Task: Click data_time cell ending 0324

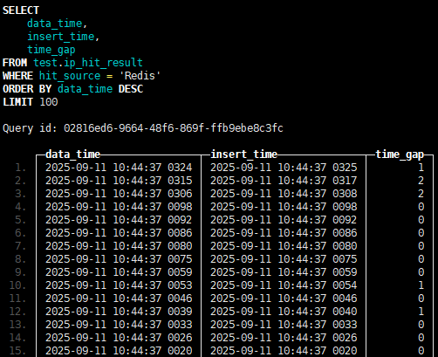Action: [119, 168]
